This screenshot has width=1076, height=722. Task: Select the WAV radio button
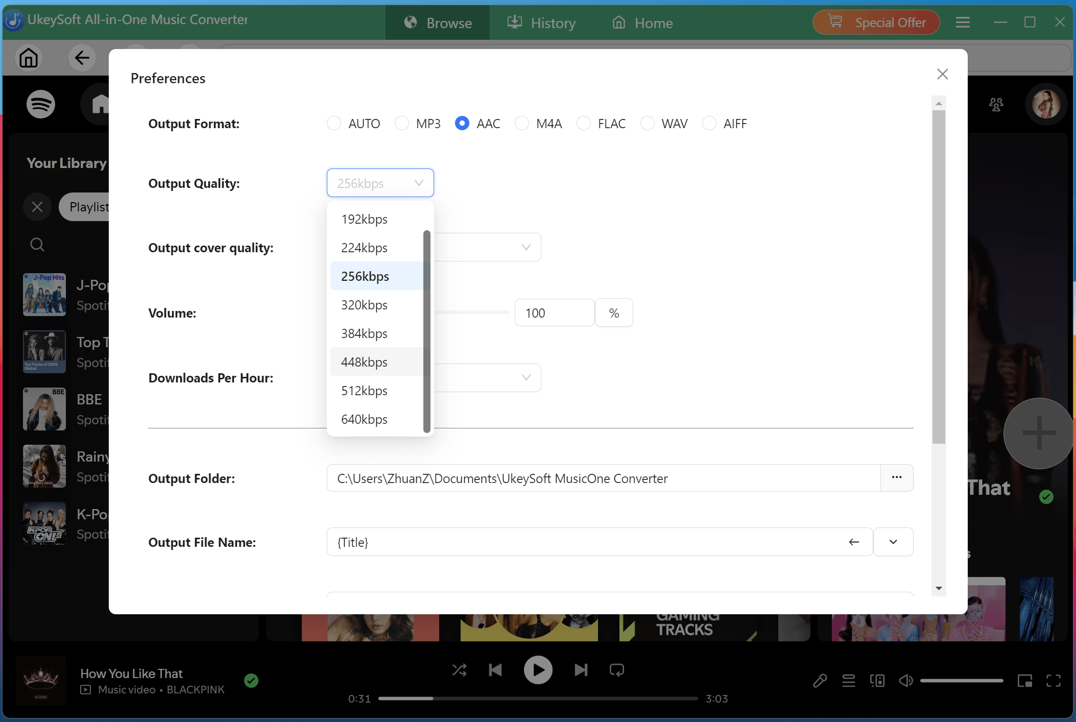coord(648,124)
